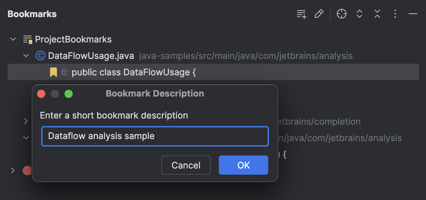Collapse the ProjectBookmarks node
The image size is (426, 200).
[x=13, y=39]
